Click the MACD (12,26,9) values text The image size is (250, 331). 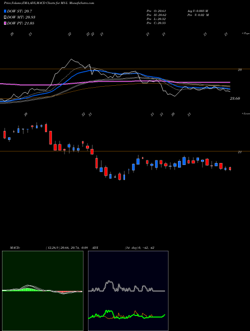coord(66,248)
